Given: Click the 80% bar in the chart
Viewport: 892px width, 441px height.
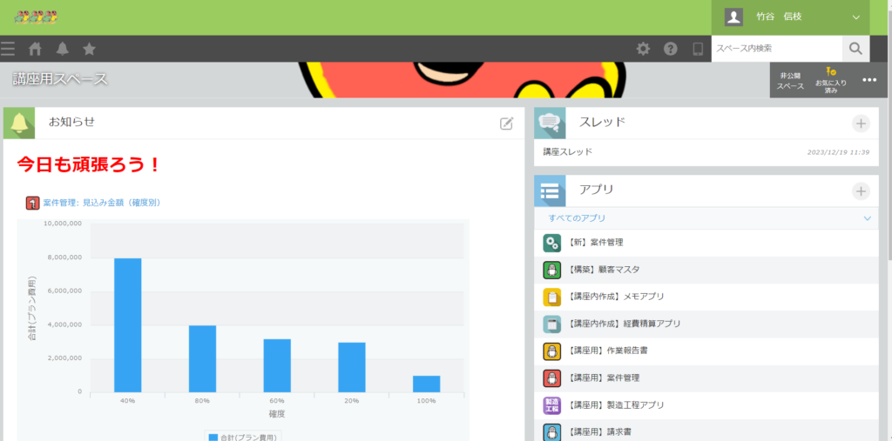Looking at the screenshot, I should 202,358.
